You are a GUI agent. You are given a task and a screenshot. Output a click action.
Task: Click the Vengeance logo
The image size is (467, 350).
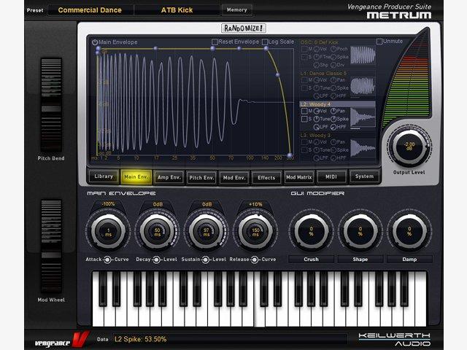61,340
